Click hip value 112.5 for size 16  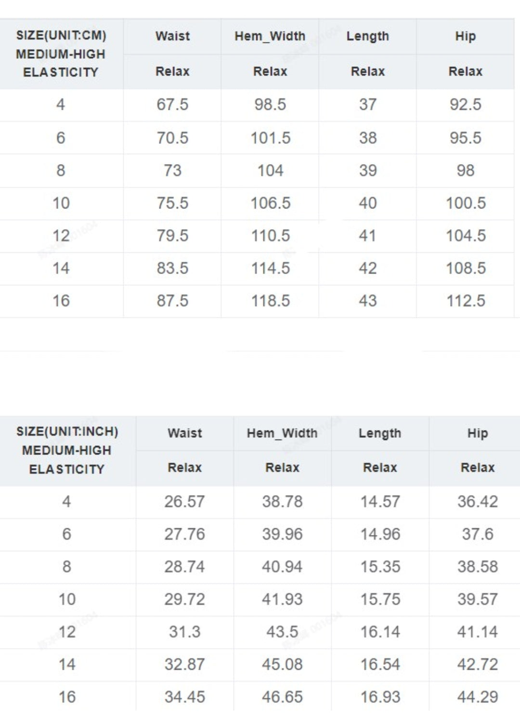[x=466, y=301]
